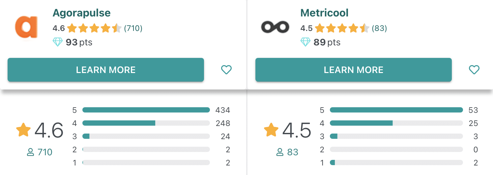Click the Agorapulse orange logo
Screen dimensions: 493x175
tap(26, 27)
